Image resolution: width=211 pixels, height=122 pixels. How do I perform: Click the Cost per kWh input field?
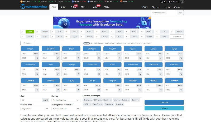pyautogui.click(x=31, y=100)
